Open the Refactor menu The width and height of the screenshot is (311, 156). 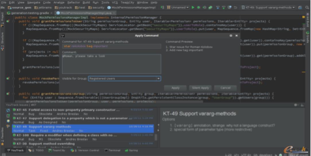coord(73,3)
